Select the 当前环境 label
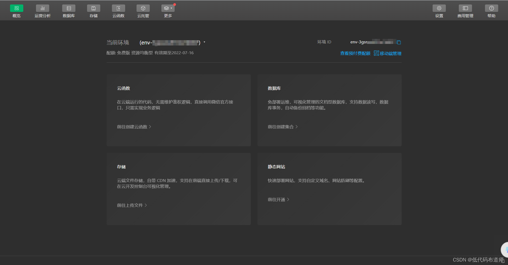Viewport: 508px width, 265px height. pos(118,43)
